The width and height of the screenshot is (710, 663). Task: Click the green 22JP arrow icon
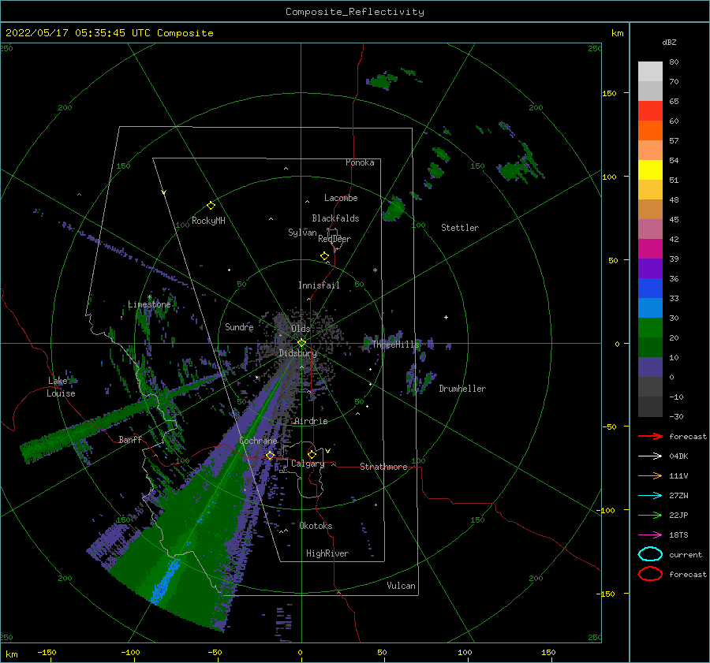(650, 515)
